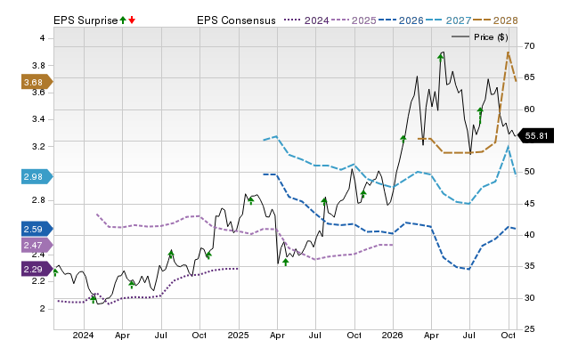
Task: Select the dark blue 2.59 value badge
Action: (37, 229)
